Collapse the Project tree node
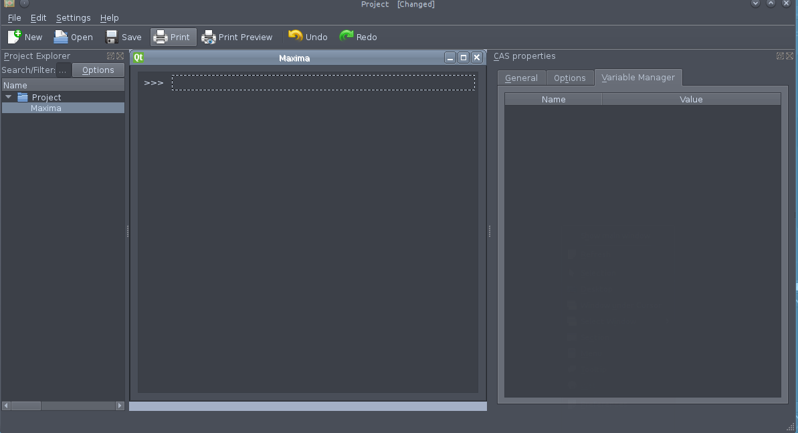 [9, 97]
